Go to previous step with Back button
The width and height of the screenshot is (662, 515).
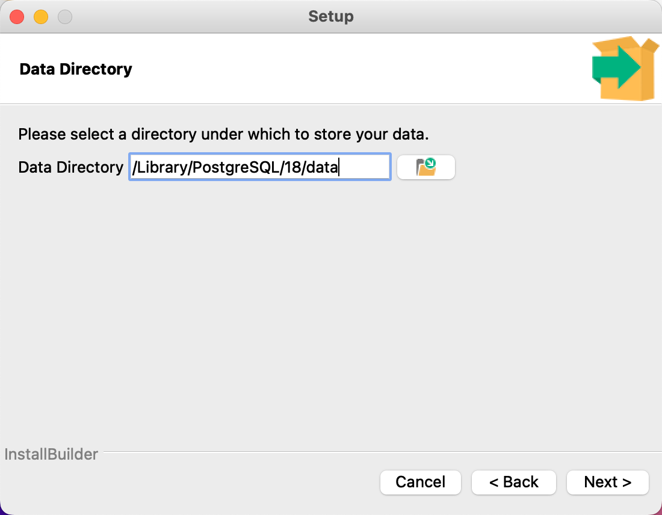point(514,482)
